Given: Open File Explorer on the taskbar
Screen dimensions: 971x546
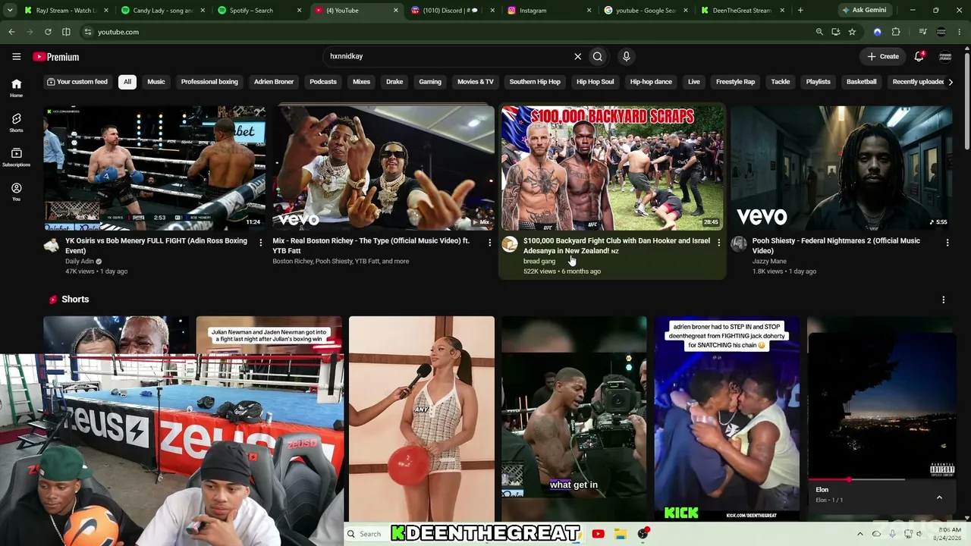Looking at the screenshot, I should [620, 534].
